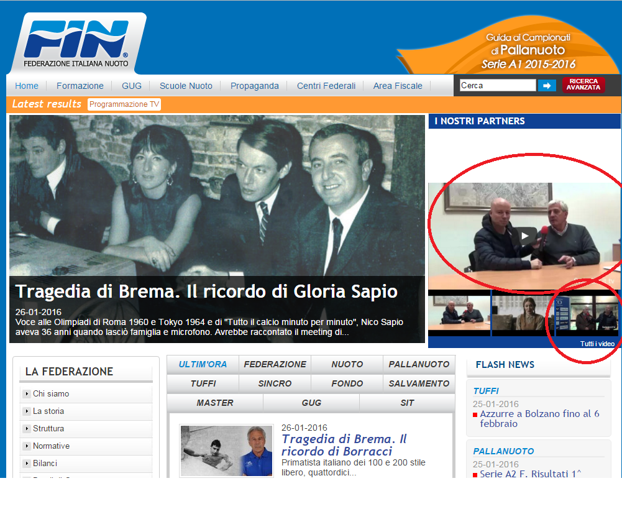
Task: Open Tragedia di Brema Gloria Sapio headline
Action: pos(206,291)
